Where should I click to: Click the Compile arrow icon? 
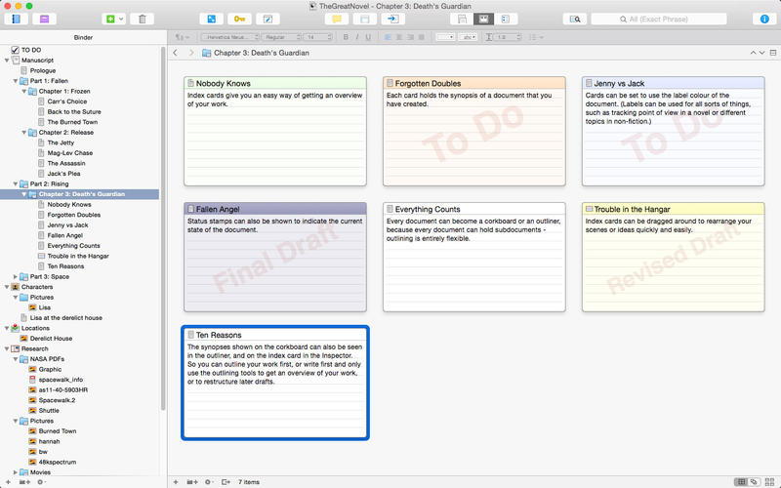[393, 19]
